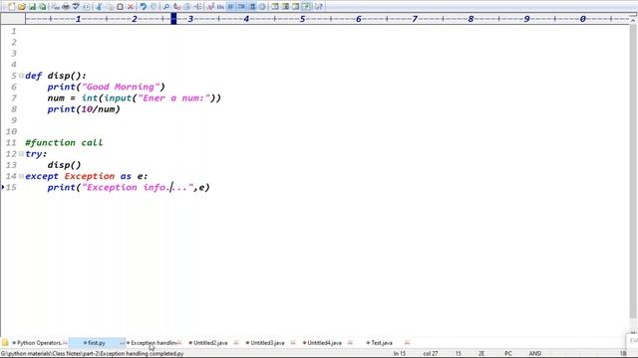
Task: Click line number 5 in the gutter
Action: [x=14, y=76]
